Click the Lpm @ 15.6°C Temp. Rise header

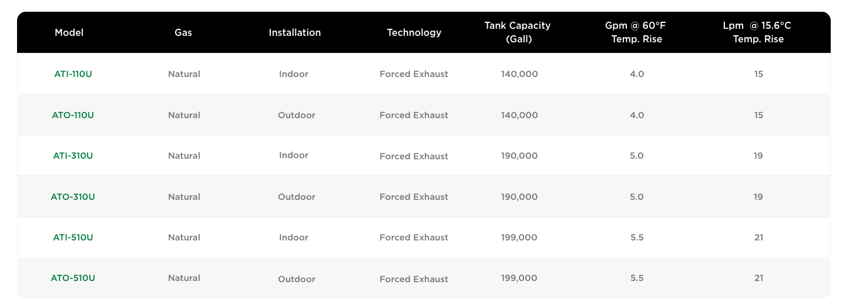coord(758,32)
